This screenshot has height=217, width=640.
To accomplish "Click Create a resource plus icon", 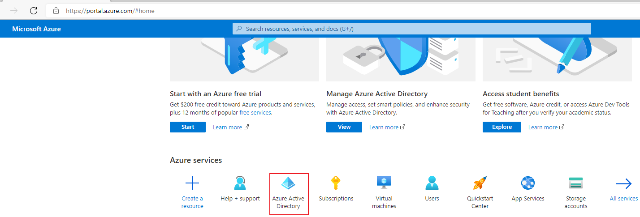I will tap(192, 183).
